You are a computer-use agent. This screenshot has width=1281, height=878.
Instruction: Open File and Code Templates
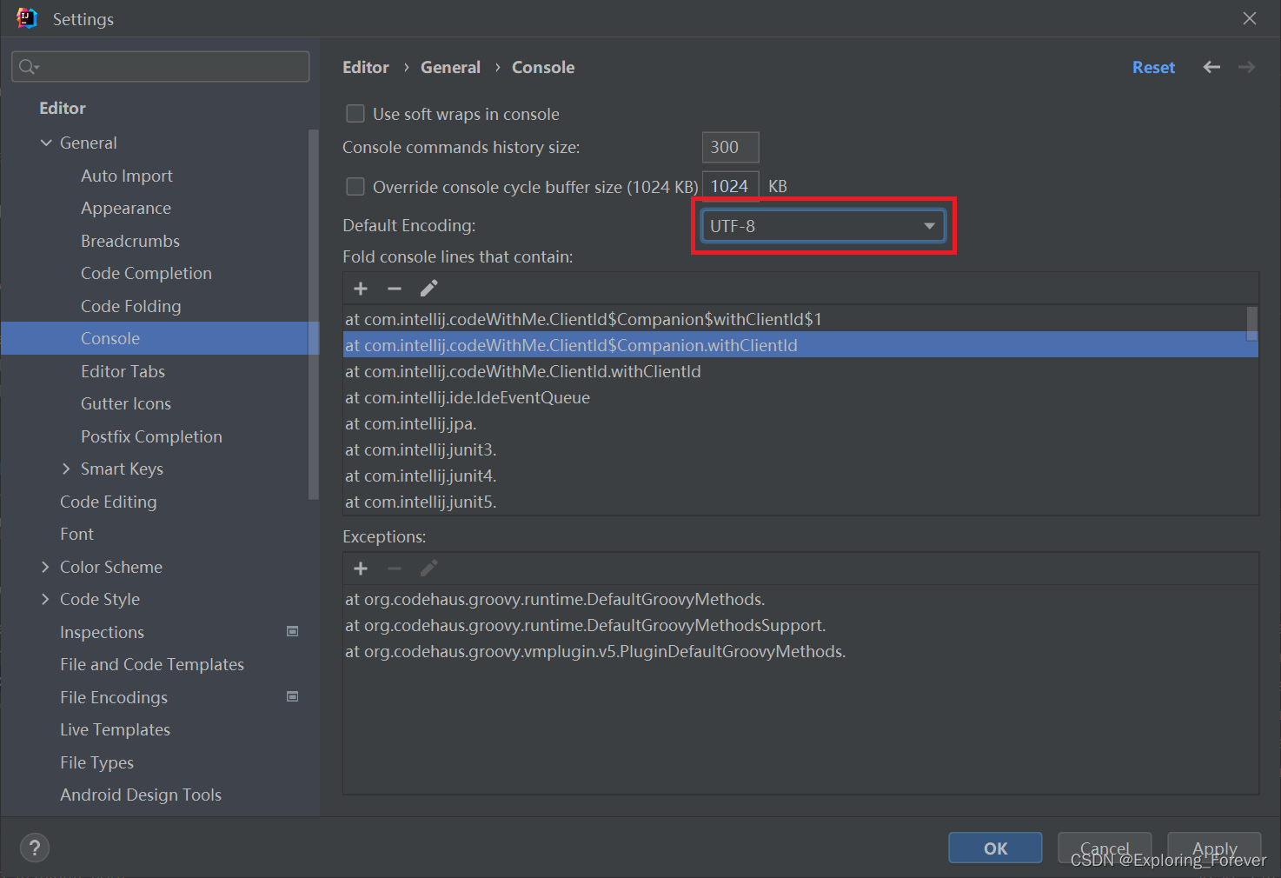tap(152, 664)
